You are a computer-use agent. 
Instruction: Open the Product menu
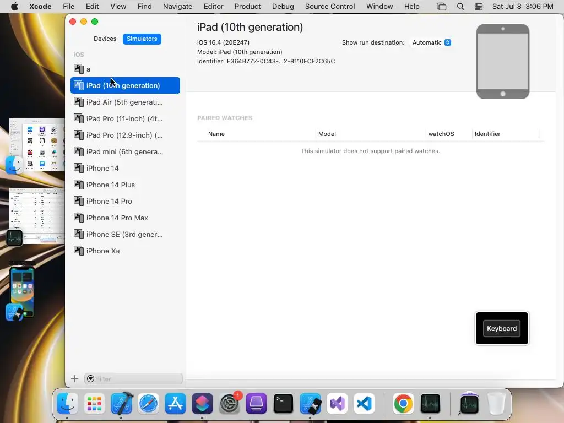pos(247,7)
